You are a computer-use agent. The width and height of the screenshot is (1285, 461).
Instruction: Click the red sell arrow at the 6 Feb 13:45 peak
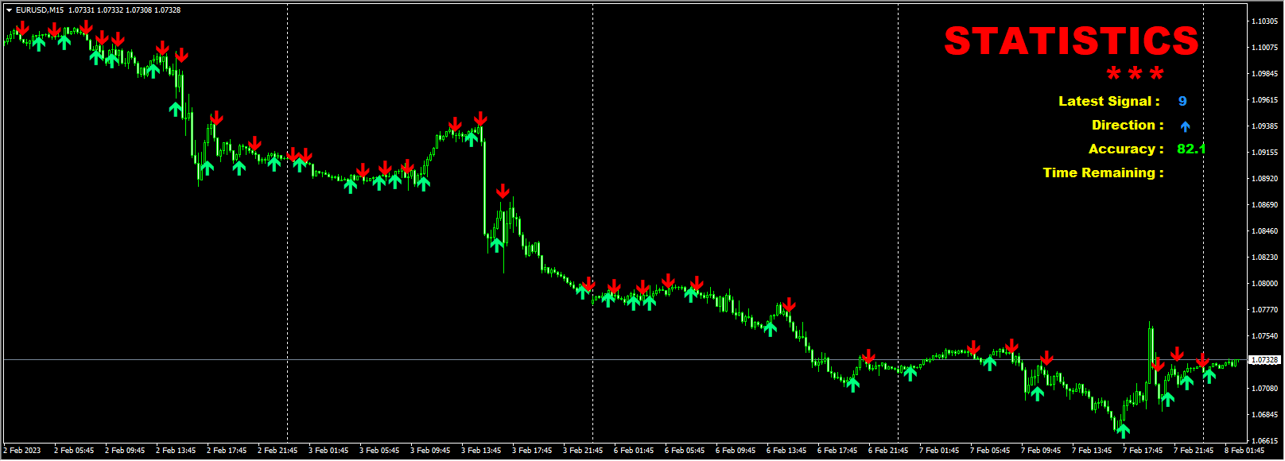pos(789,304)
